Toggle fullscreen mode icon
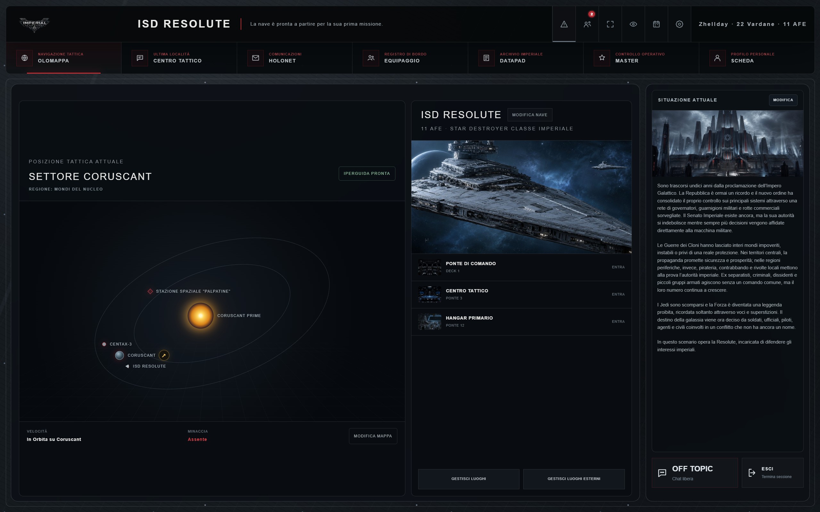Image resolution: width=820 pixels, height=512 pixels. (x=610, y=24)
